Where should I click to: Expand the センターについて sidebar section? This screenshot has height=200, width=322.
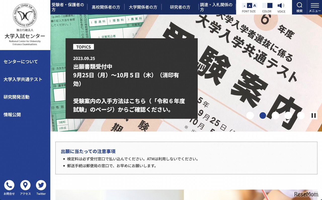click(x=21, y=62)
